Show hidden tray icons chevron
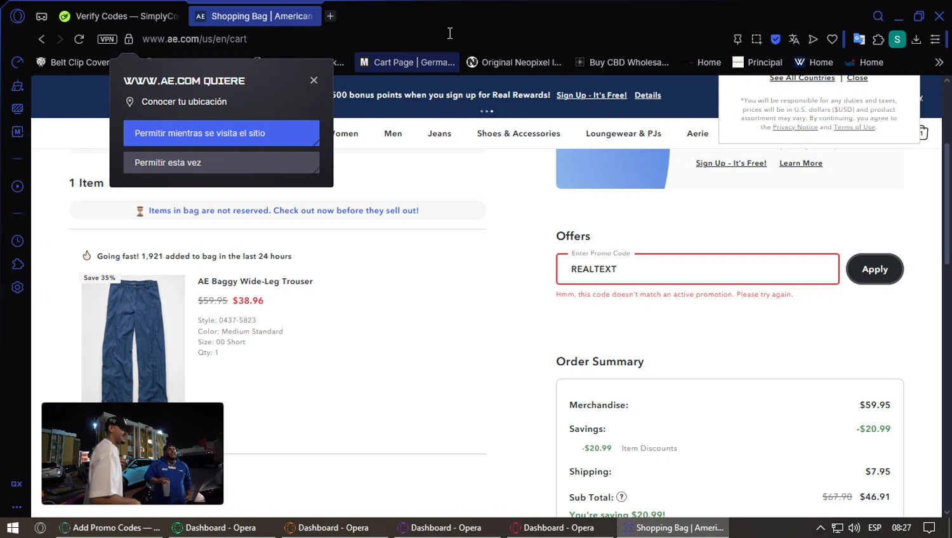952x538 pixels. [x=820, y=528]
